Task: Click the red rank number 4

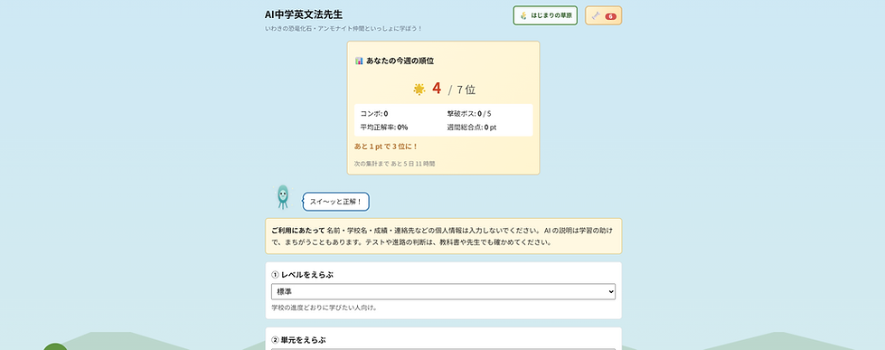Action: [x=437, y=89]
